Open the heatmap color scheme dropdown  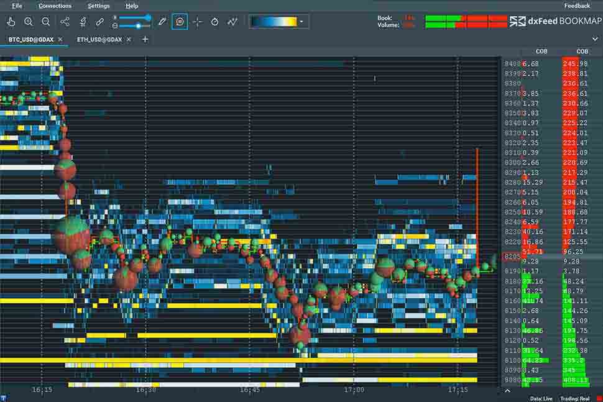tap(302, 22)
